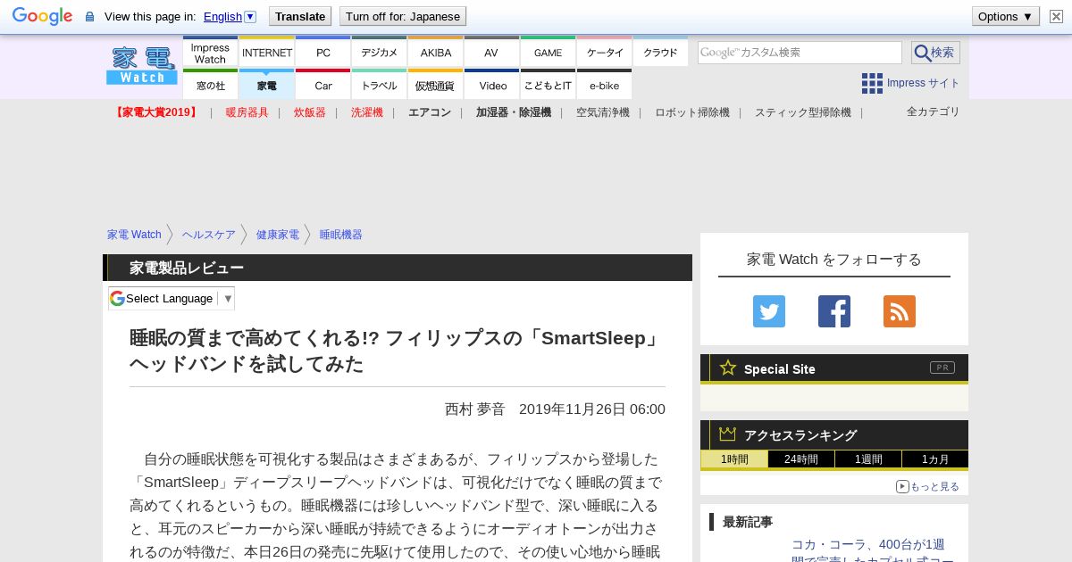This screenshot has width=1072, height=562.
Task: Go to 健康家電 breadcrumb
Action: tap(278, 235)
